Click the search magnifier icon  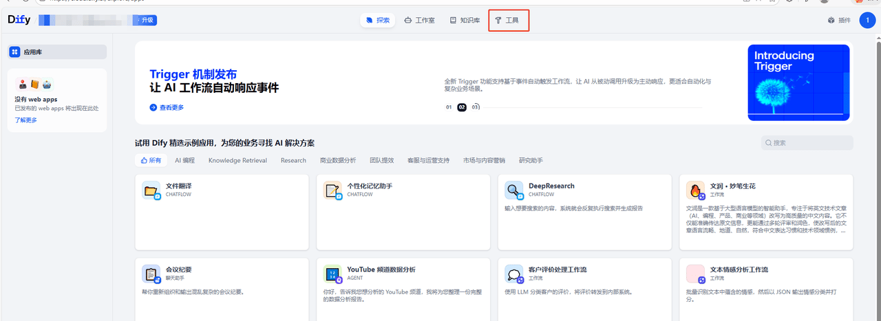click(769, 143)
